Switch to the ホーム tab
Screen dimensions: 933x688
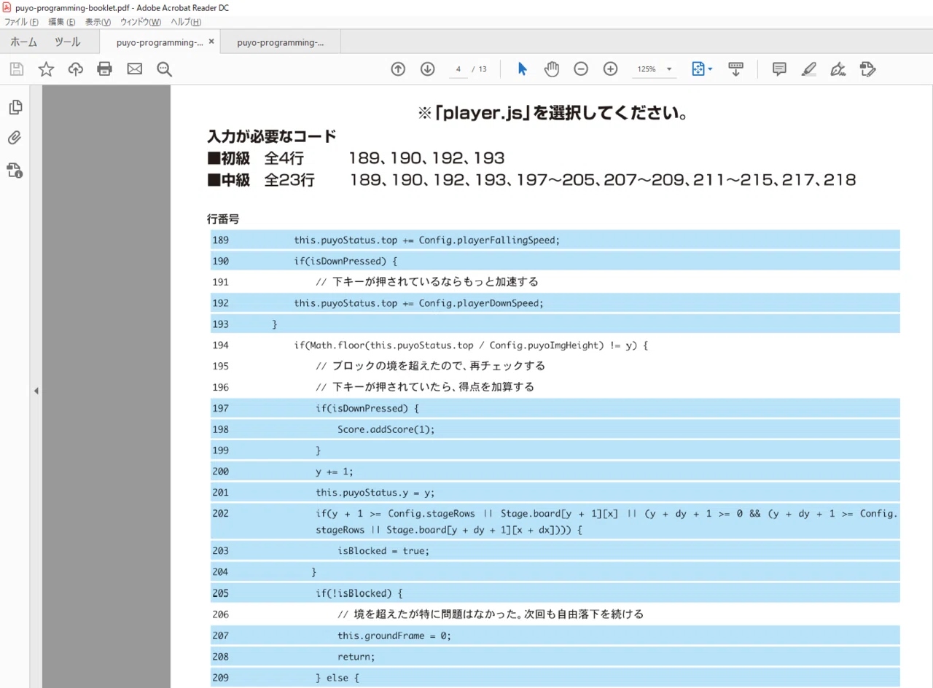click(24, 42)
